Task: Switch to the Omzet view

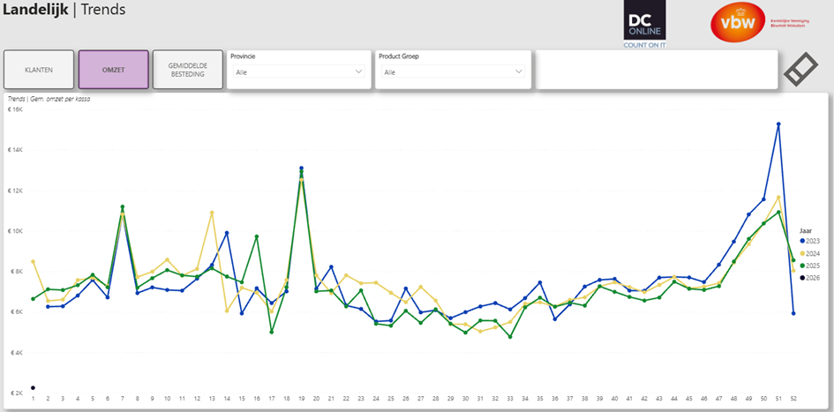Action: pyautogui.click(x=113, y=70)
